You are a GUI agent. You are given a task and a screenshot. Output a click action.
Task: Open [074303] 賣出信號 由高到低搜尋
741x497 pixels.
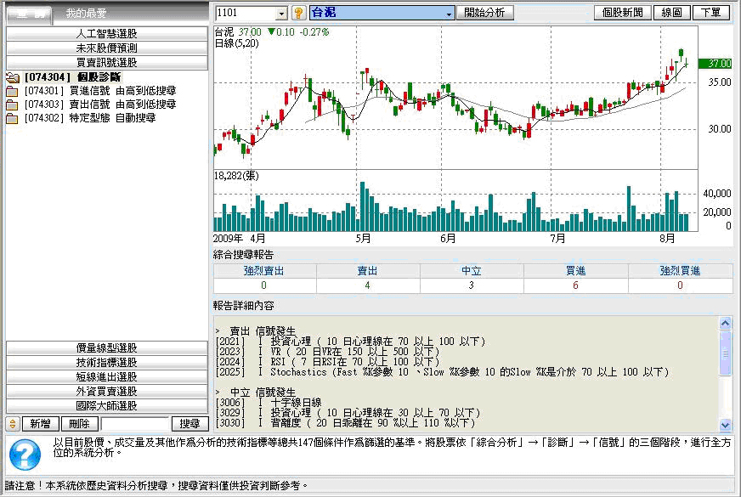click(100, 104)
